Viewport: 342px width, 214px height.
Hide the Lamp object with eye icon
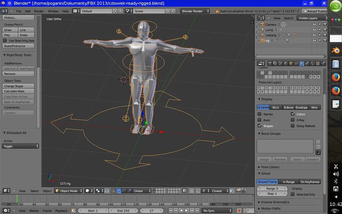pos(314,30)
